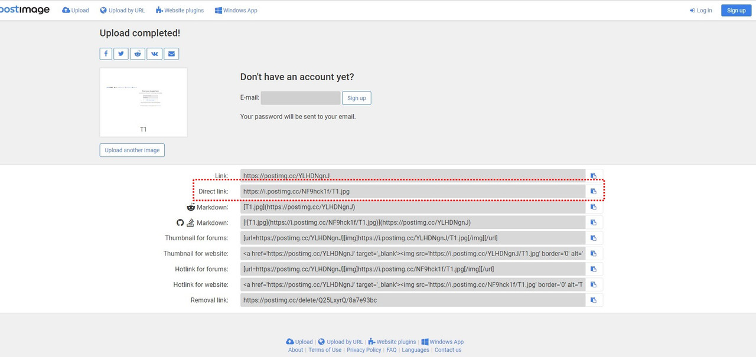Click blue Sign up button in header
Image resolution: width=756 pixels, height=357 pixels.
pyautogui.click(x=736, y=10)
